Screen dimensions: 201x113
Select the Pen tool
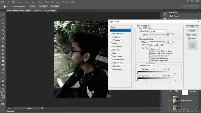coord(3,69)
